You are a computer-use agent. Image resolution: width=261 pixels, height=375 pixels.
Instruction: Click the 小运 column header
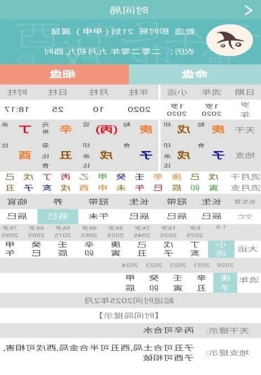(x=177, y=92)
